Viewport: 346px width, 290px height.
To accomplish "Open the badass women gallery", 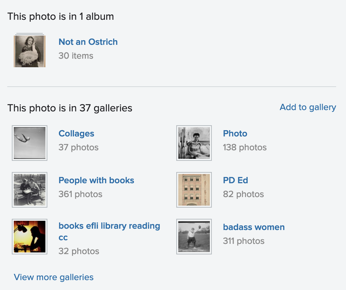I will coord(254,227).
